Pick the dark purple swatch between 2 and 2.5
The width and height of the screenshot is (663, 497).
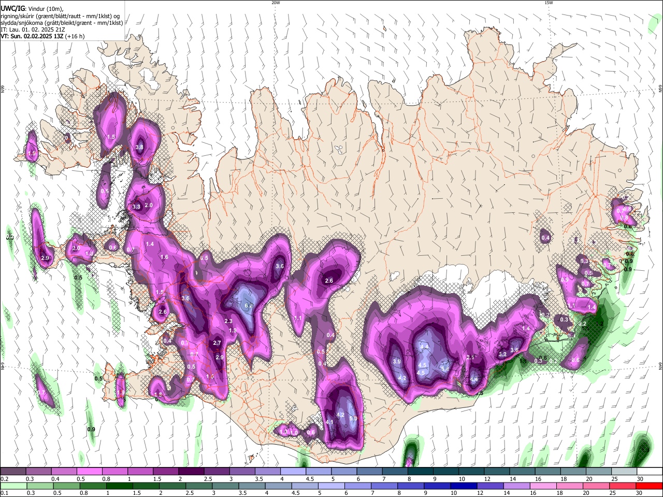[191, 472]
